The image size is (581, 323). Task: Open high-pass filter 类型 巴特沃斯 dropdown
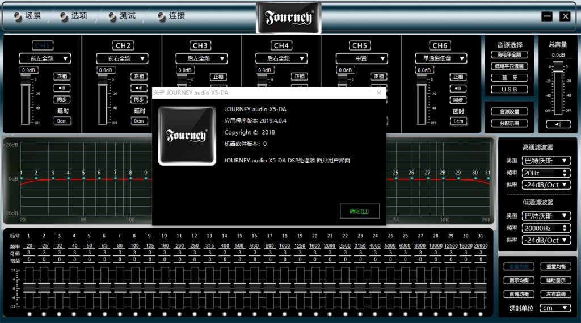click(546, 161)
